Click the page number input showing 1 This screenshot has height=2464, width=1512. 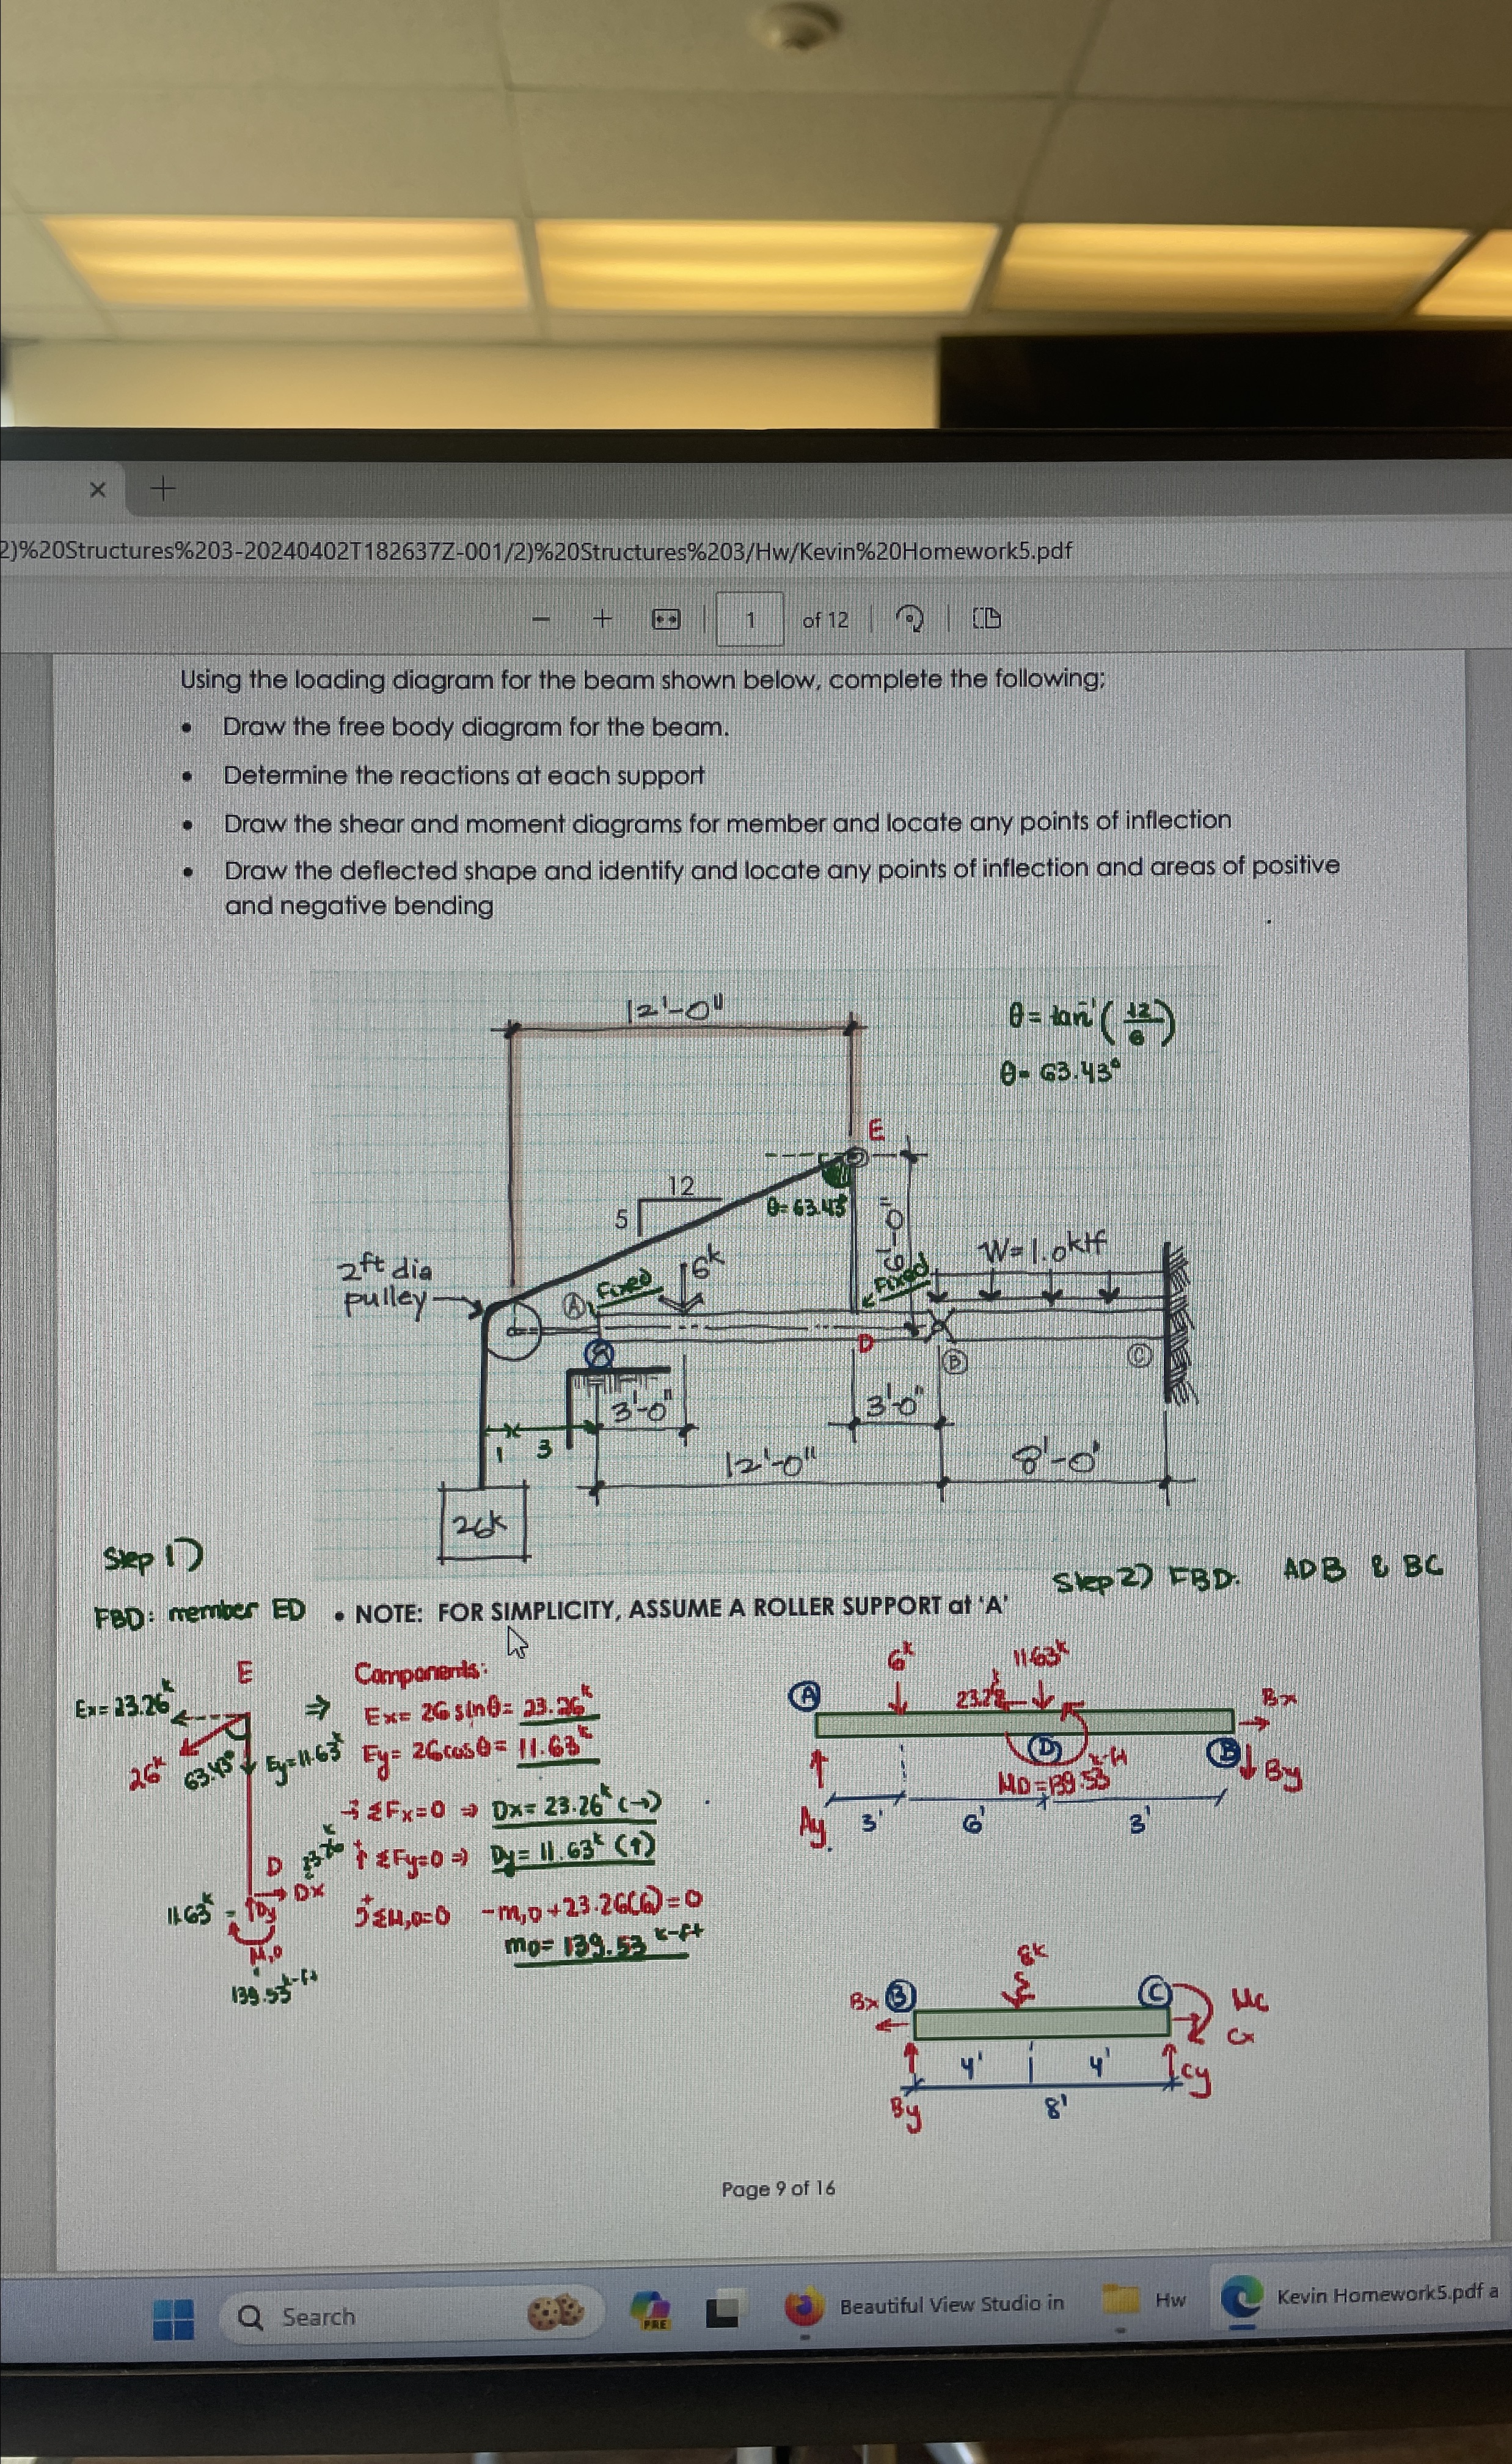point(753,618)
